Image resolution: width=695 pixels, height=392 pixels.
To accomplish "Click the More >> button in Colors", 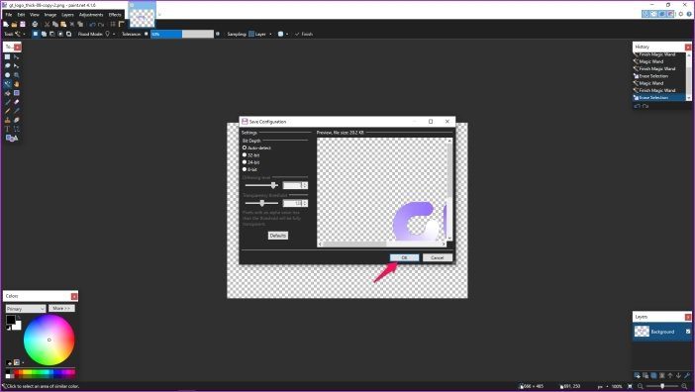I will click(61, 308).
